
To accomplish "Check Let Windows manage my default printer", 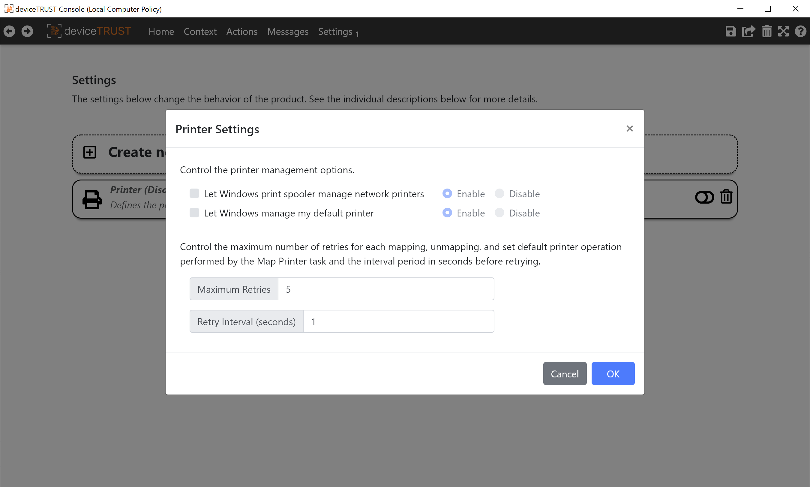I will [194, 213].
